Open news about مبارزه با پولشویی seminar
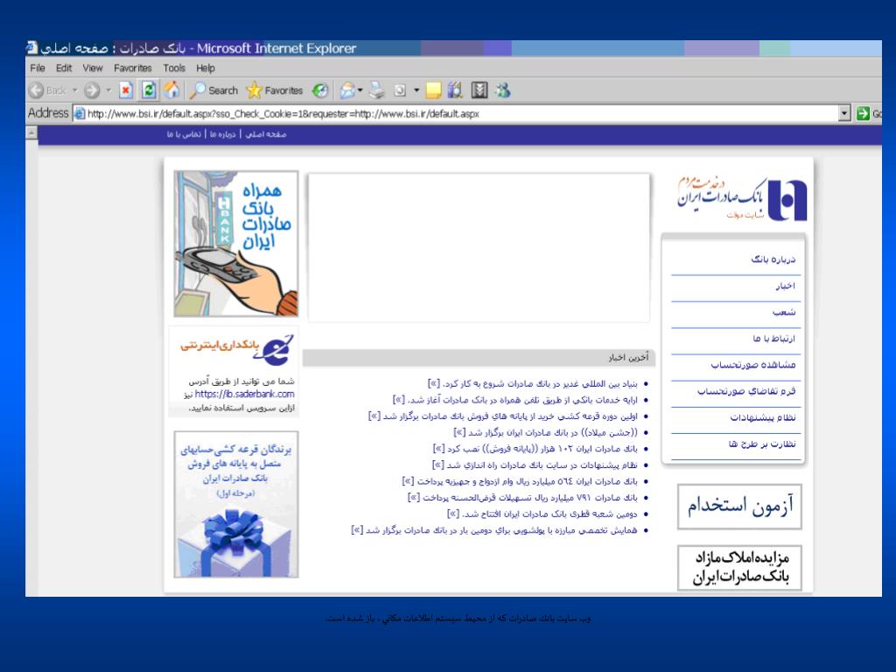 point(494,530)
